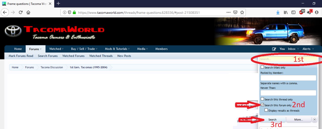This screenshot has width=322, height=129.
Task: Open the downloads panel
Action: tap(278, 12)
